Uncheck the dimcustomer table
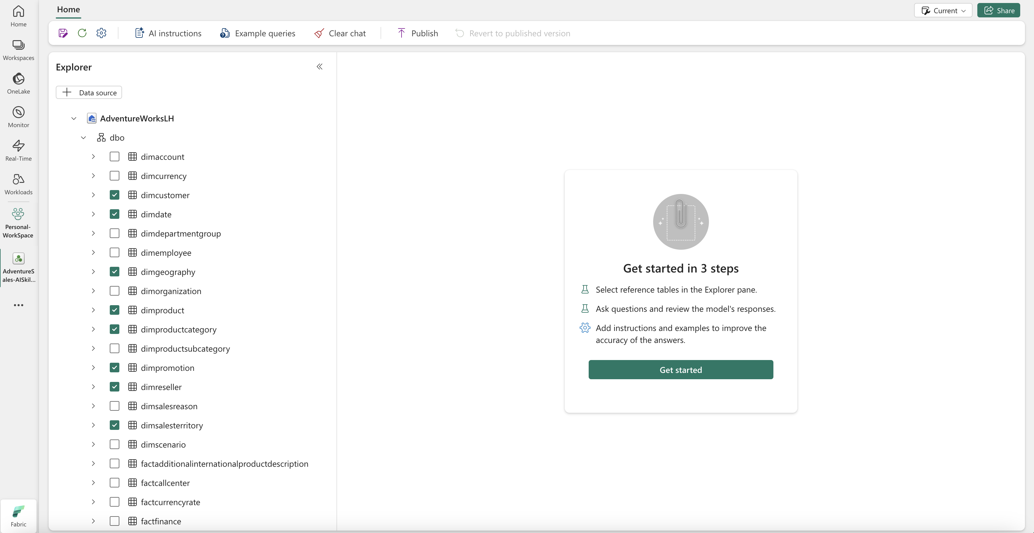The image size is (1034, 533). click(x=114, y=195)
